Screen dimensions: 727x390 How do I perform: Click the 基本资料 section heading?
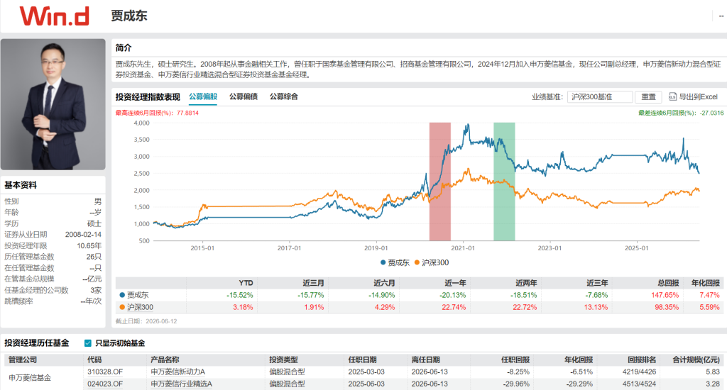pos(21,185)
